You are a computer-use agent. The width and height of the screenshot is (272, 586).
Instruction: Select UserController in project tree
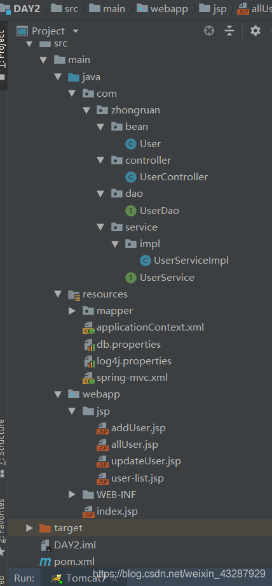tap(174, 177)
